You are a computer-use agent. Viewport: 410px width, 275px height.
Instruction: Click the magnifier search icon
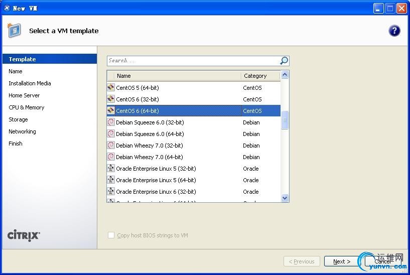284,61
